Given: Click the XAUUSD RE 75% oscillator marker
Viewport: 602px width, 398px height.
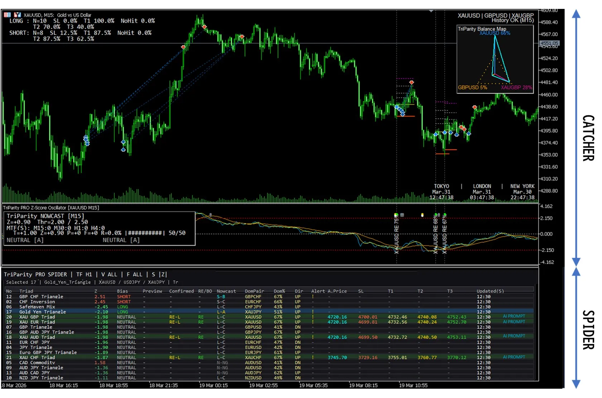Looking at the screenshot, I should 397,235.
